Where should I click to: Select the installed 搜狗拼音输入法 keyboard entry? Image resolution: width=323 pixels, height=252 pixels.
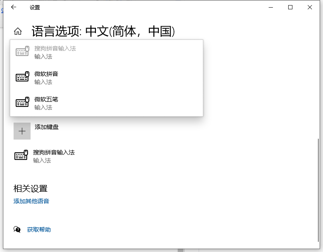coord(54,152)
